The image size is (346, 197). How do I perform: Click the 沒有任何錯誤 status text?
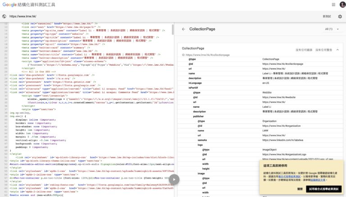coord(304,50)
